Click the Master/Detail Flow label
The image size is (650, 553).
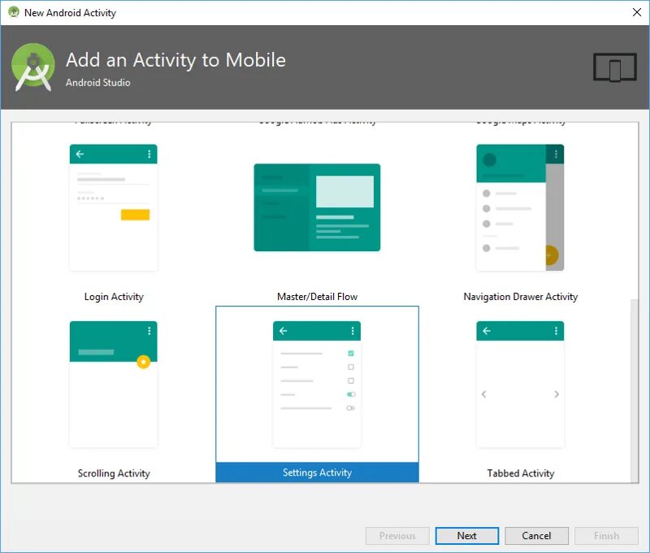(x=317, y=297)
